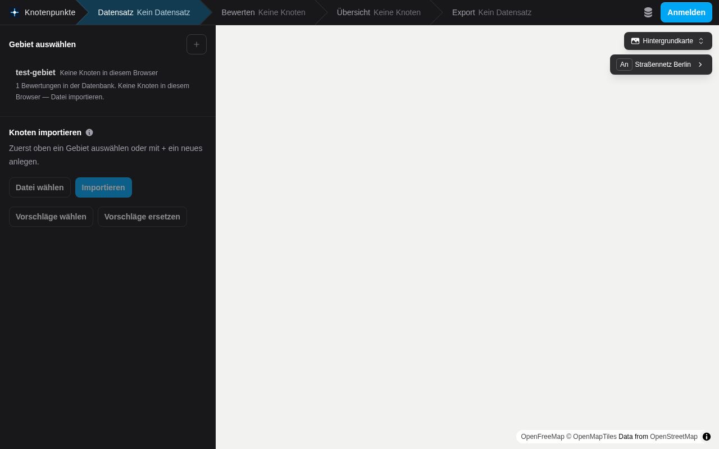Click the 'Knoten importieren' heading
The height and width of the screenshot is (449, 719).
45,132
